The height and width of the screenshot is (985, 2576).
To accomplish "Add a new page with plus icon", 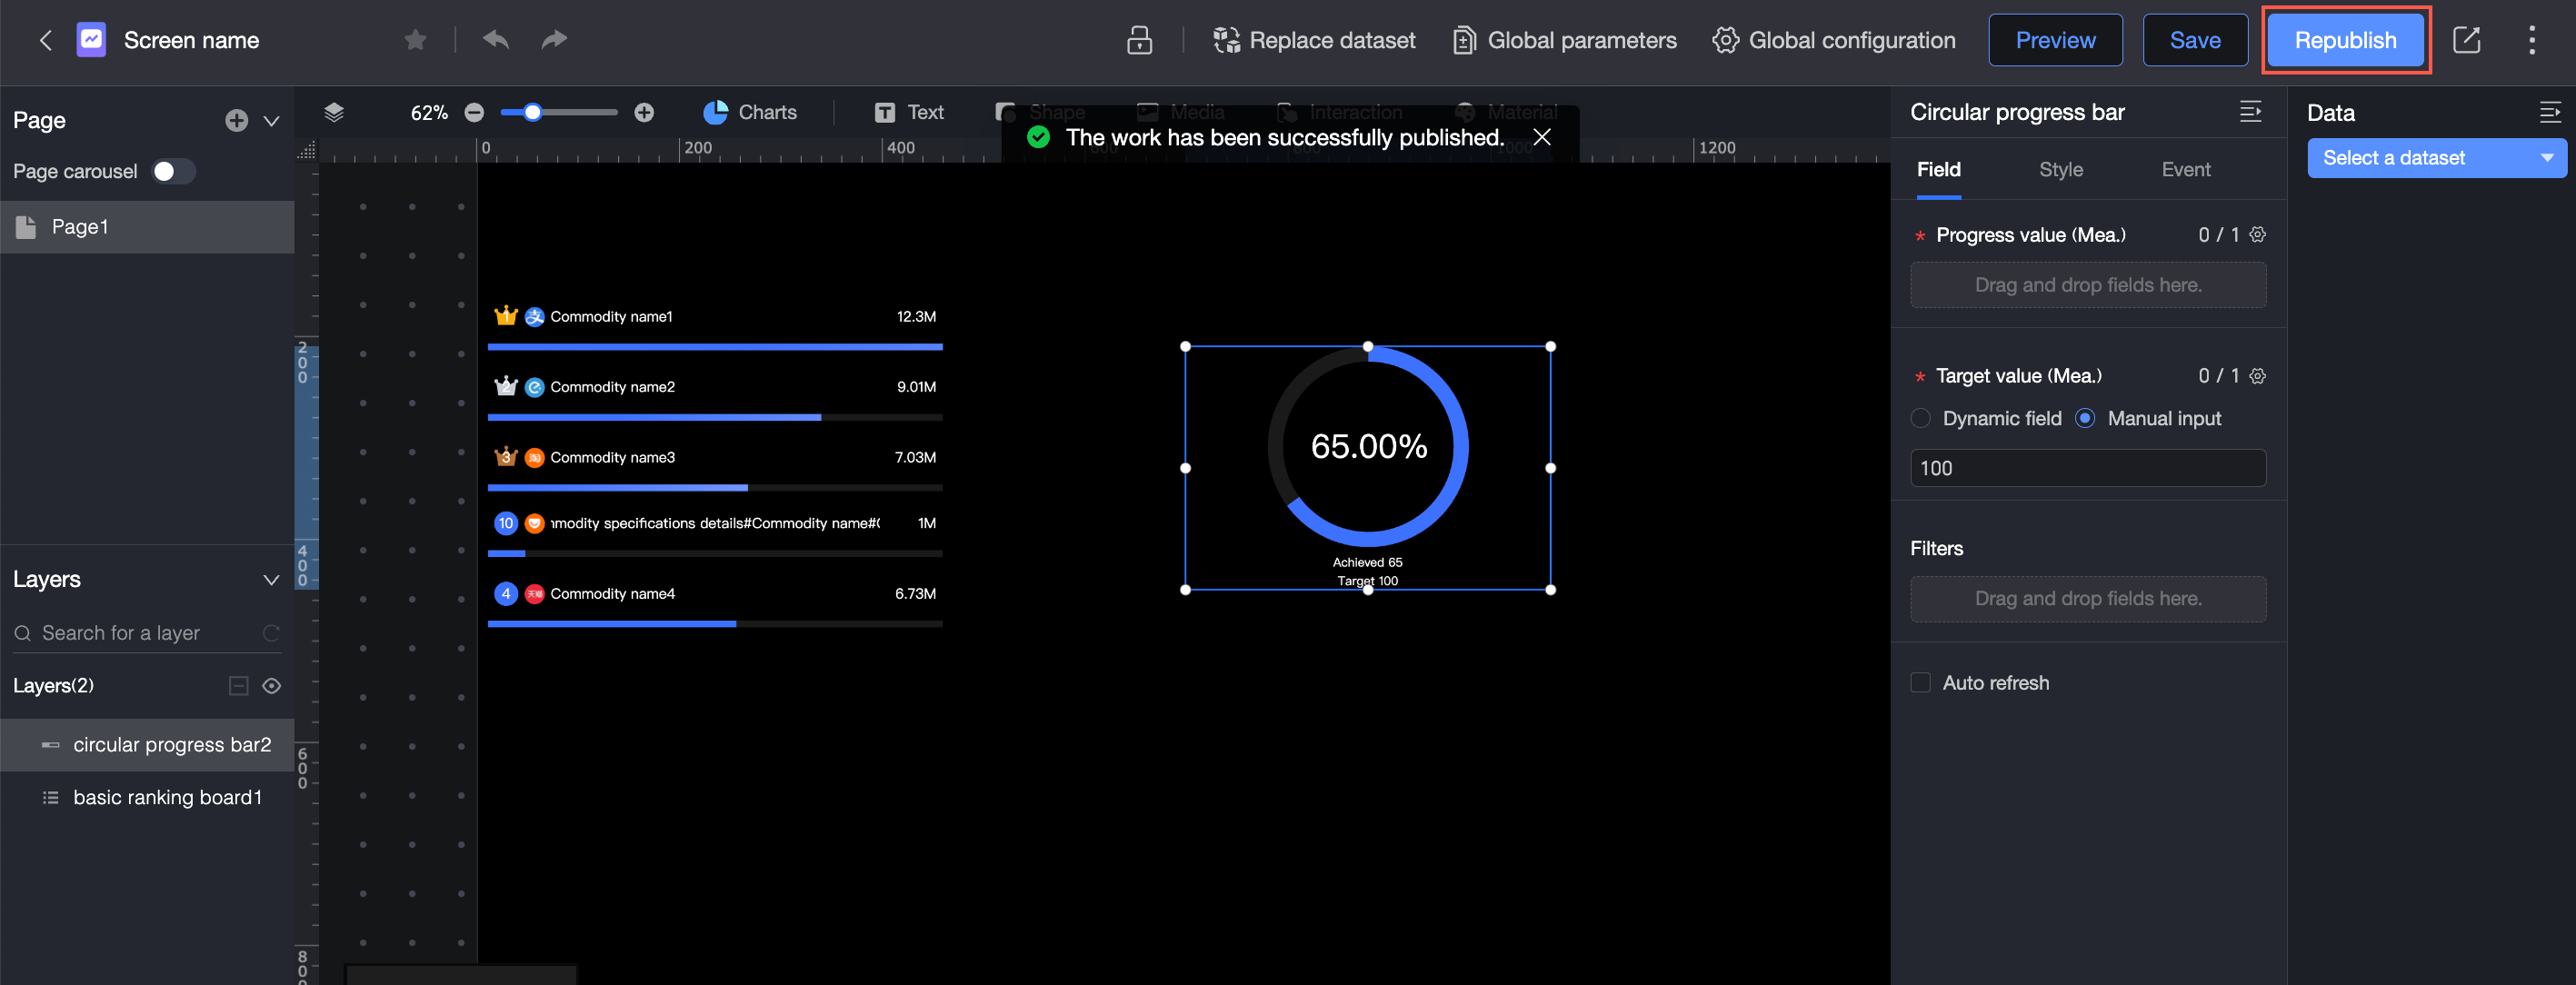I will (236, 121).
